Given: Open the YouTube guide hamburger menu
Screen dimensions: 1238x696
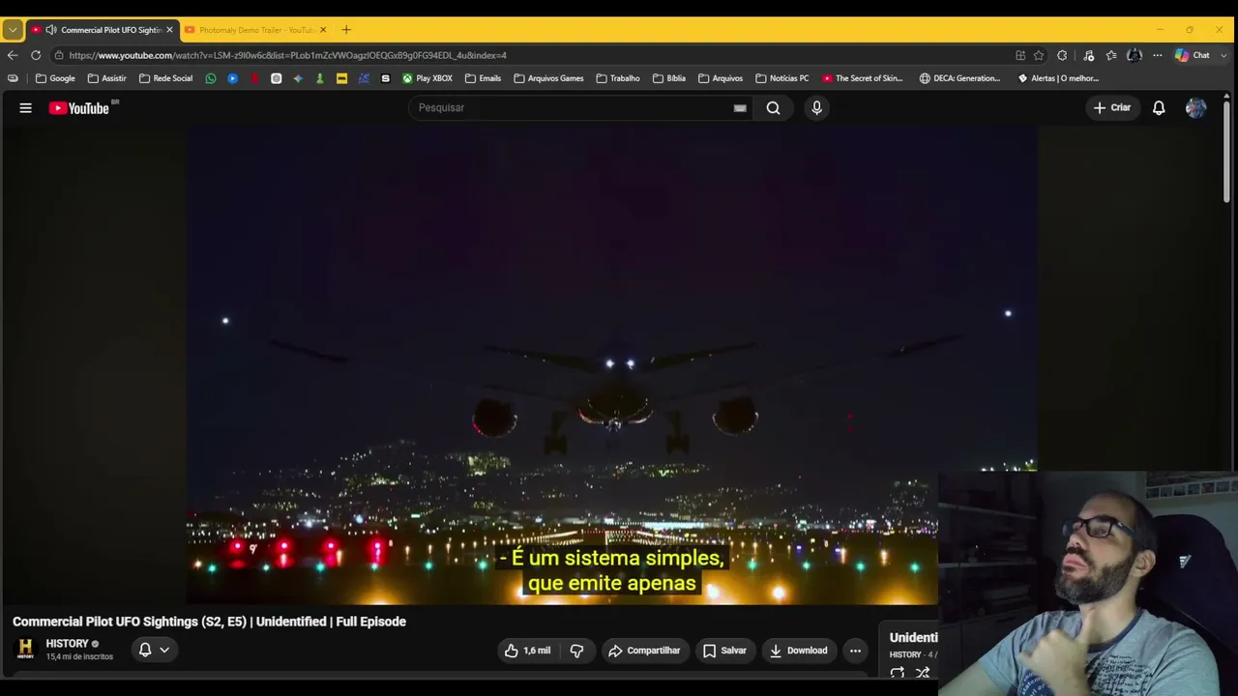Looking at the screenshot, I should click(x=26, y=108).
